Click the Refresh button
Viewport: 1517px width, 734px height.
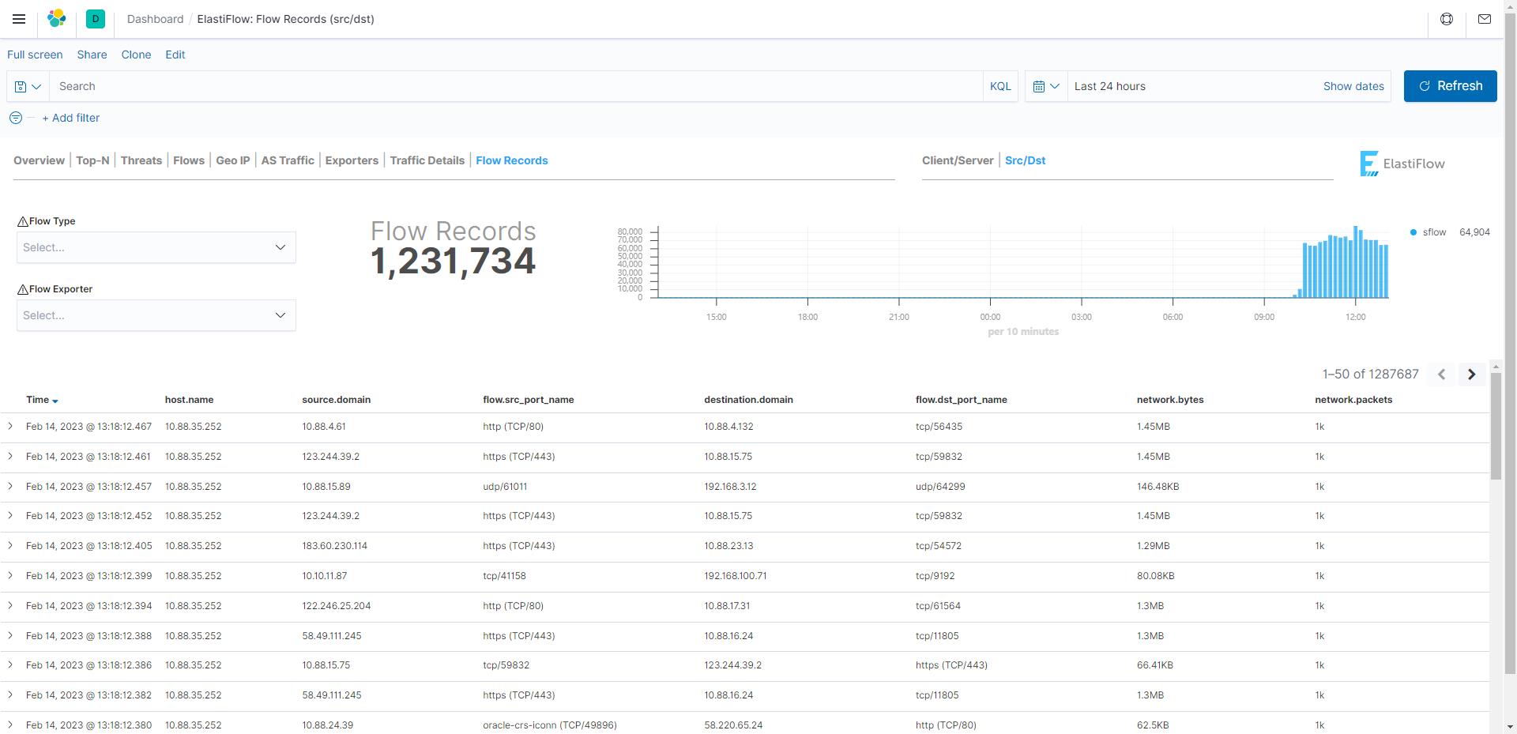coord(1451,86)
